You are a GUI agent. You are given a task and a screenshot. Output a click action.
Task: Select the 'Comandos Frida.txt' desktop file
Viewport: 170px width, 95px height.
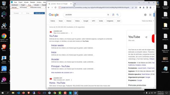165,5
